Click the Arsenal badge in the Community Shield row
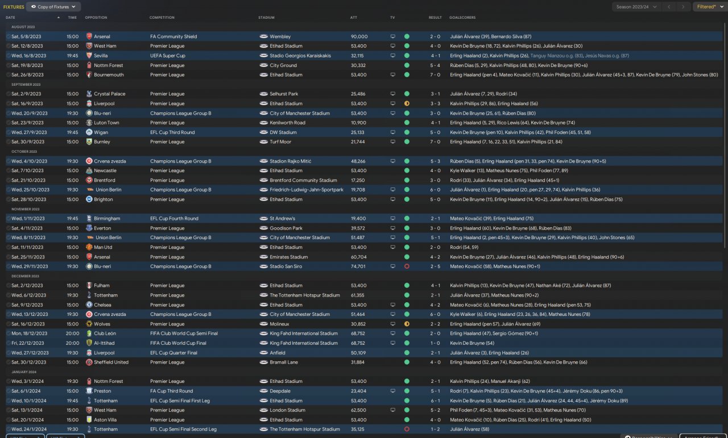 click(x=89, y=36)
